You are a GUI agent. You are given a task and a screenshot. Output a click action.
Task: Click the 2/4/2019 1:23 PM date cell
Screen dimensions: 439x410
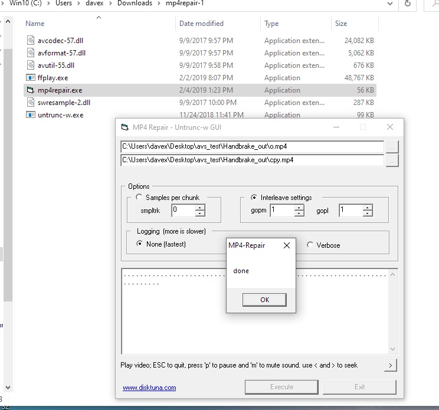(206, 90)
